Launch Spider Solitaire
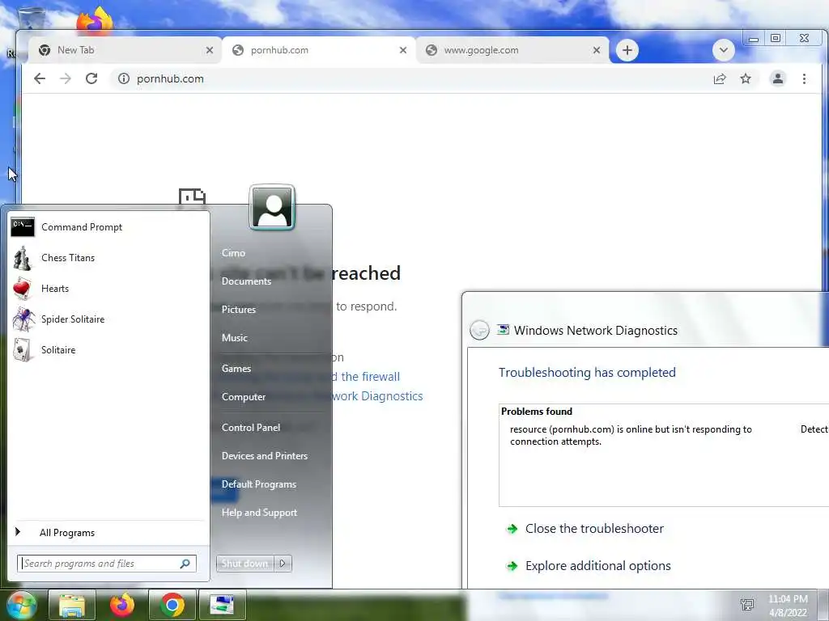The width and height of the screenshot is (829, 621). click(x=108, y=319)
